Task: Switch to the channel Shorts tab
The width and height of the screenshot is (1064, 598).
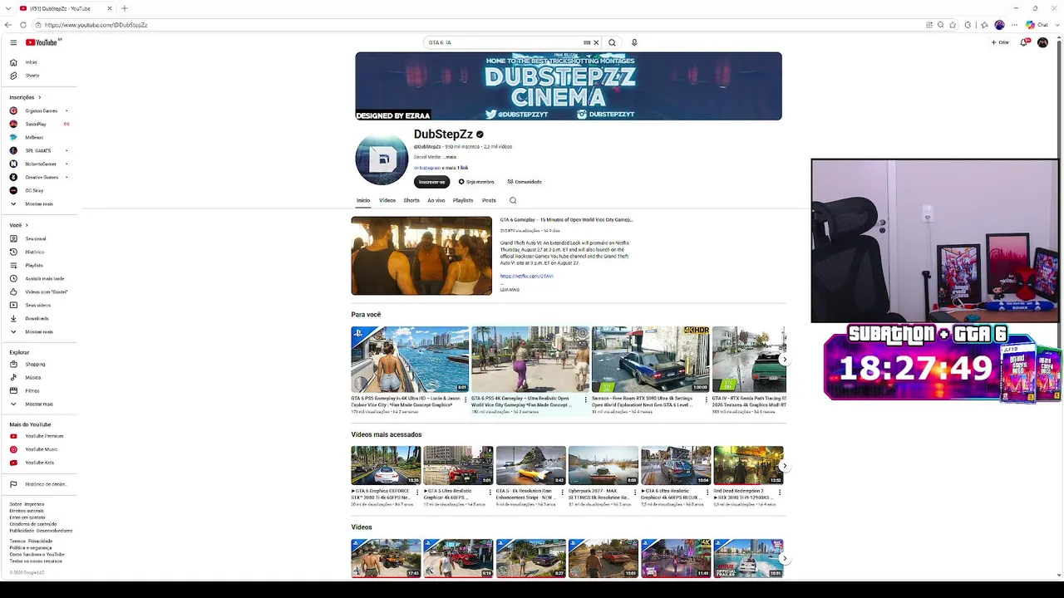Action: tap(411, 200)
